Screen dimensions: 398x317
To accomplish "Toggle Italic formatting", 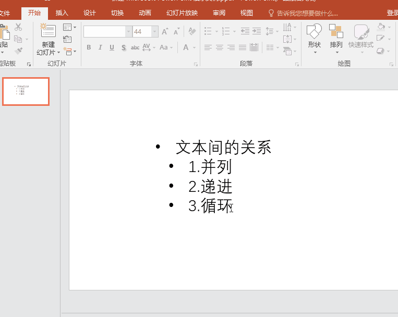I will tap(100, 47).
